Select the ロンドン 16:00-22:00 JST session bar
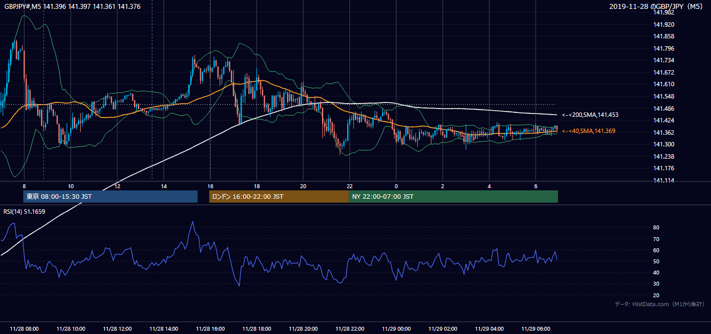Screen dimensions: 711x334 (279, 197)
